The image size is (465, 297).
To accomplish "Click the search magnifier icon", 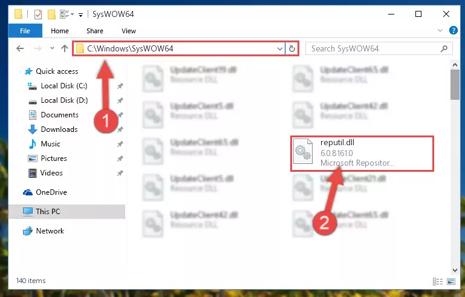I will tap(444, 48).
